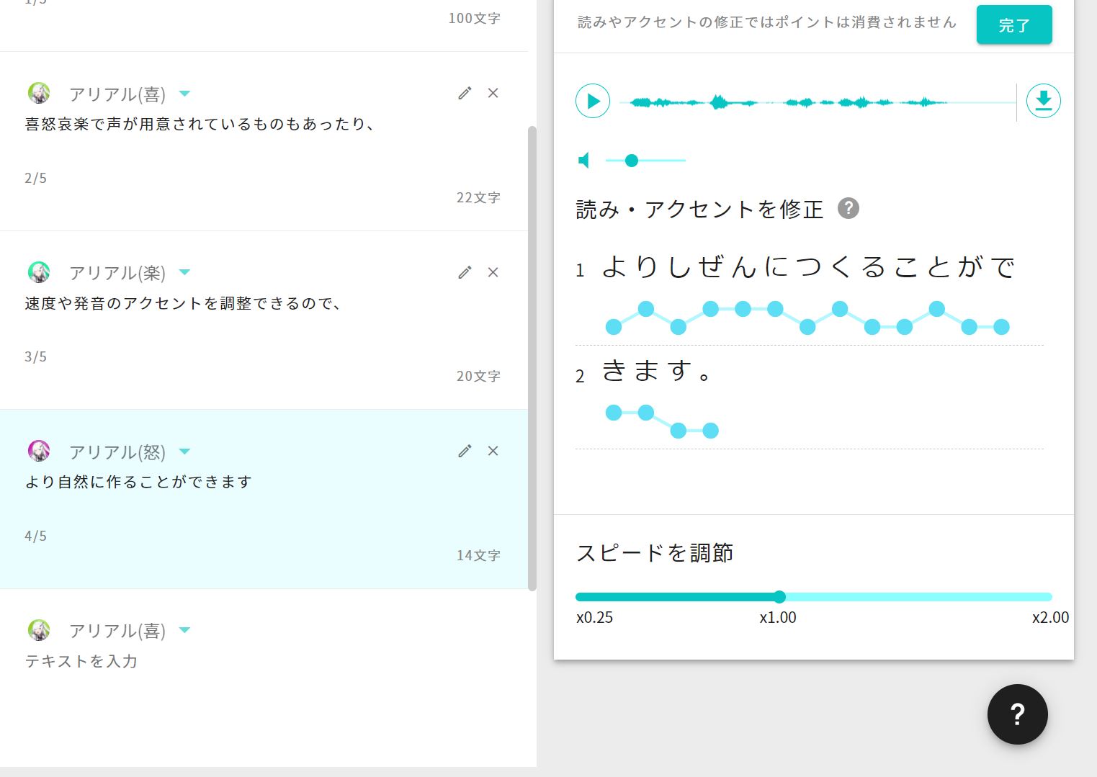Expand the bottom アリアル(喜) voice dropdown
The width and height of the screenshot is (1097, 777).
click(184, 630)
